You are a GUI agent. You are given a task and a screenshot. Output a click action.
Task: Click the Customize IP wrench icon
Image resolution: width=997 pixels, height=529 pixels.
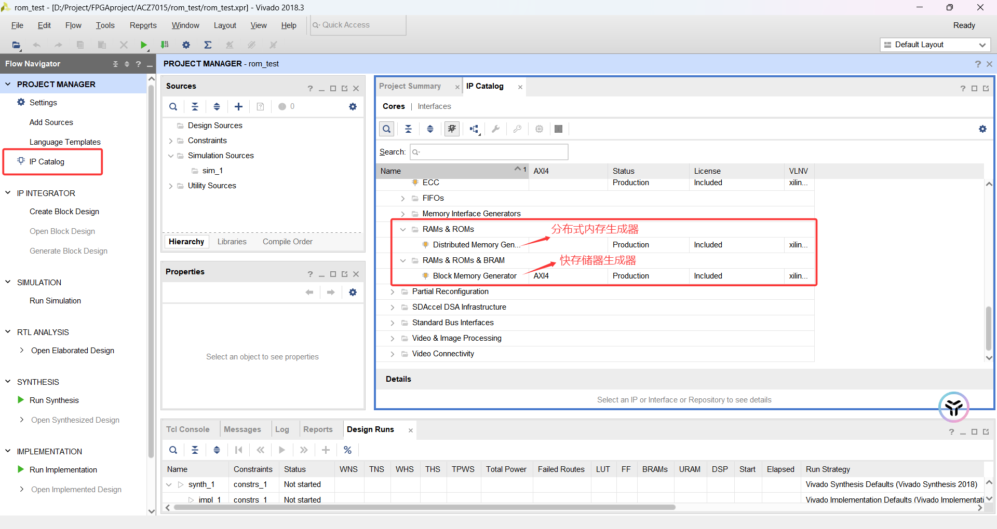[496, 129]
